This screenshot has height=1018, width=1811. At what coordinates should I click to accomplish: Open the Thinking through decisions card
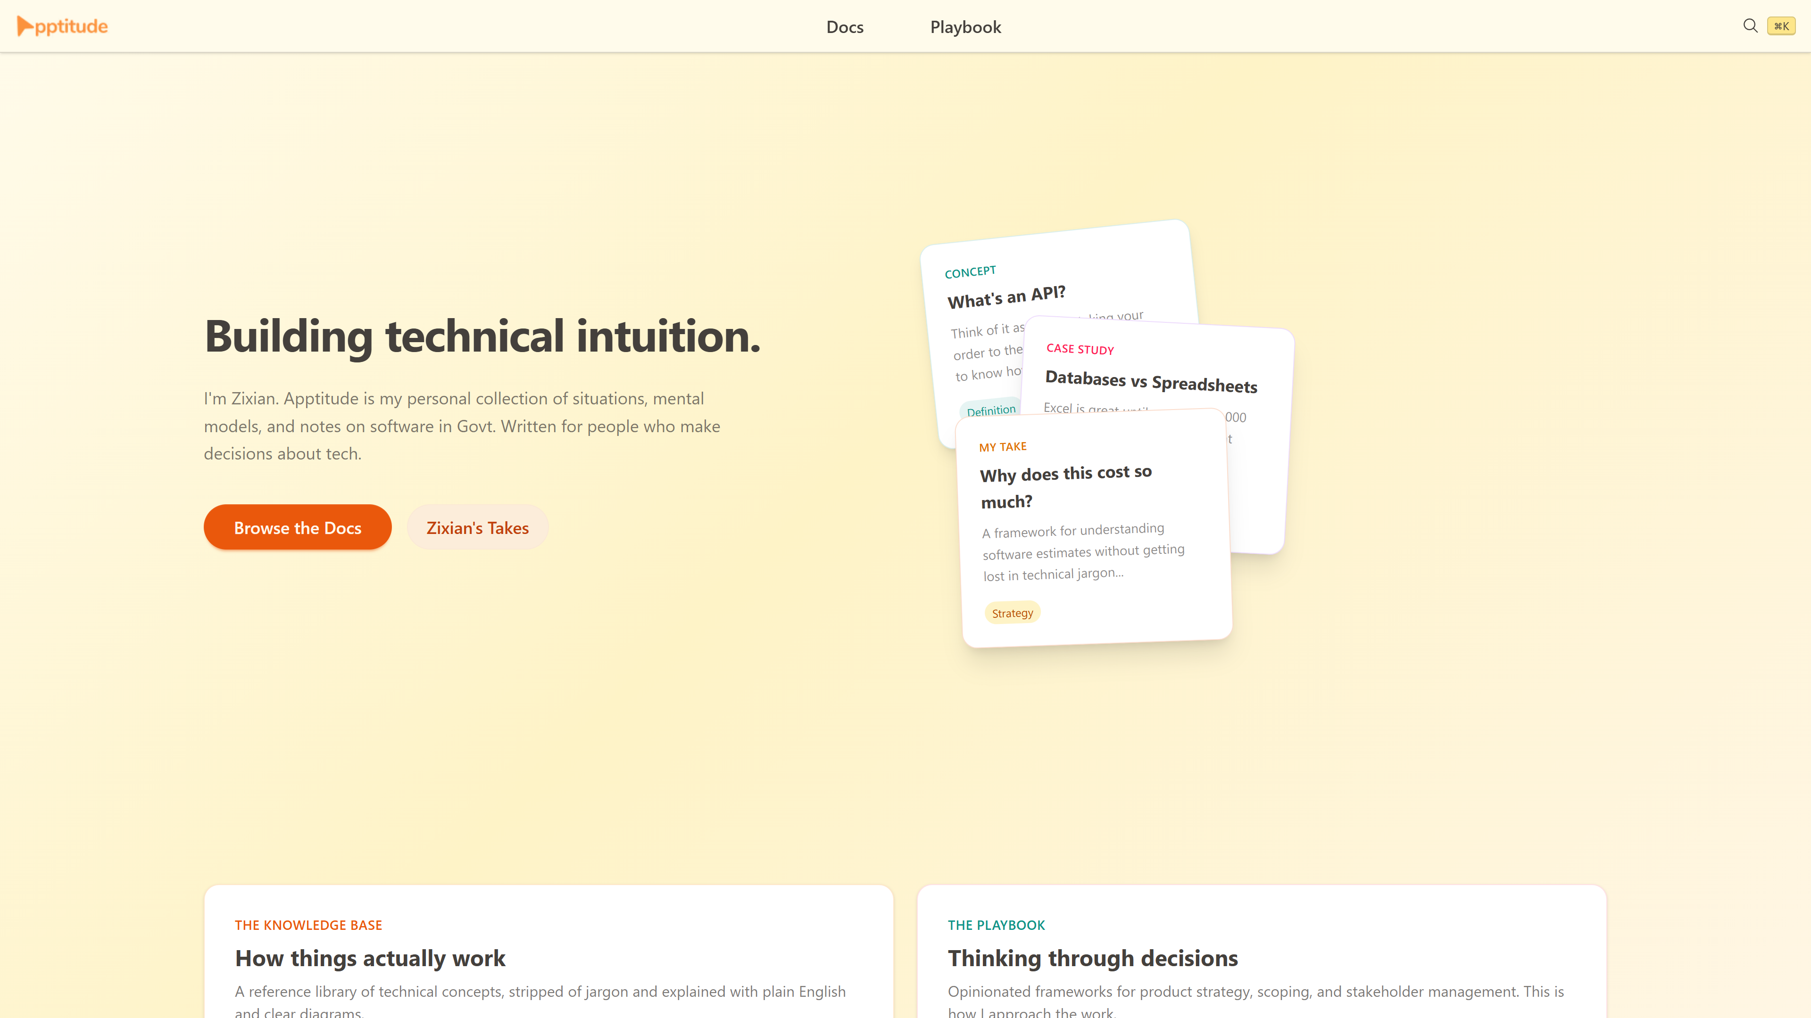pyautogui.click(x=1261, y=951)
